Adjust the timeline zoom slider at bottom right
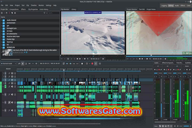This screenshot has height=128, width=192. [185, 126]
